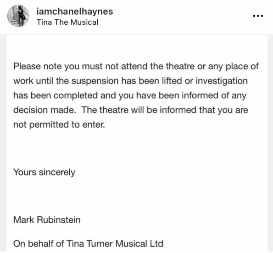Click the word "investigation" in the letter
273x253 pixels.
coord(222,81)
